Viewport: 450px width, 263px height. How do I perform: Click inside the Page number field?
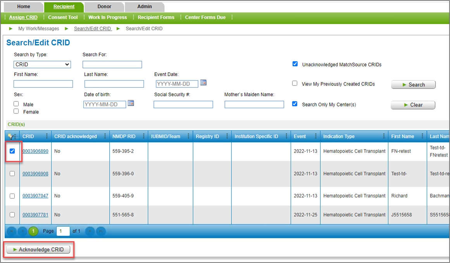[63, 231]
